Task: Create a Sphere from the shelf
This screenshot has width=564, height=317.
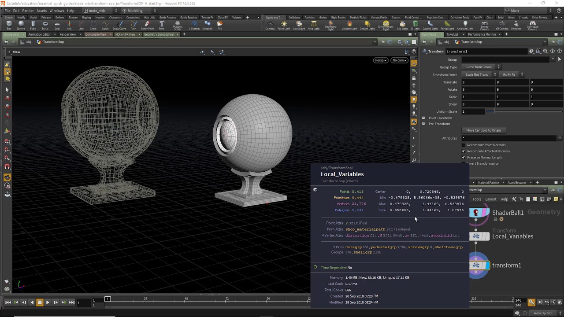Action: [x=21, y=26]
